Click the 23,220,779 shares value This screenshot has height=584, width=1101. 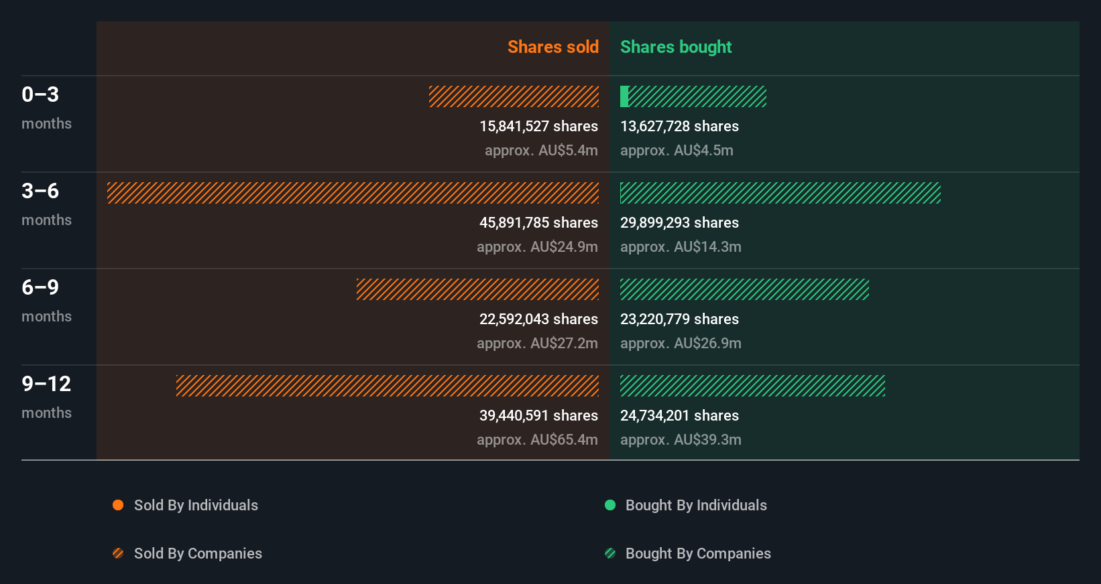pyautogui.click(x=679, y=319)
